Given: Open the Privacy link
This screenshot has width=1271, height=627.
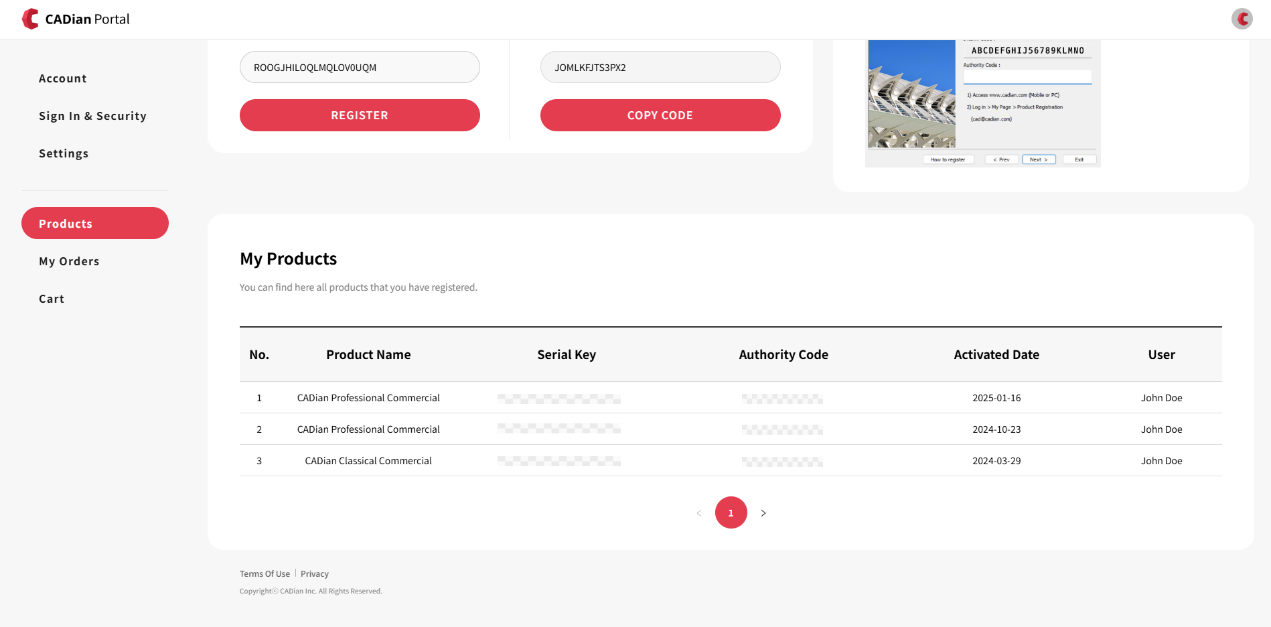Looking at the screenshot, I should point(314,573).
